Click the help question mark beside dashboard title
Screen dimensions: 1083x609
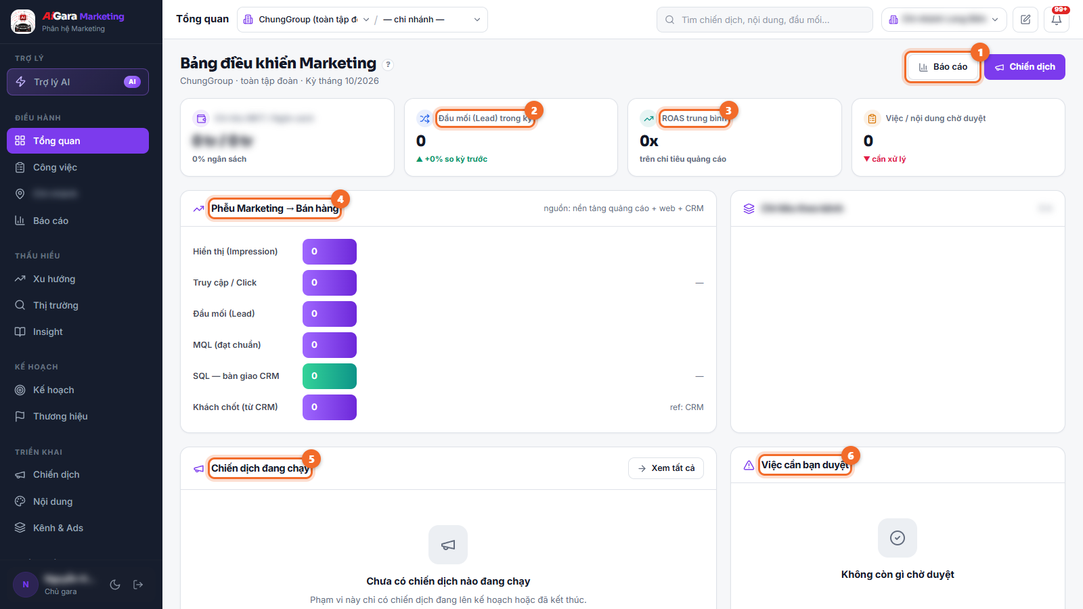pos(388,65)
